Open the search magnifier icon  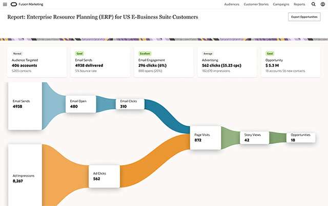click(313, 4)
